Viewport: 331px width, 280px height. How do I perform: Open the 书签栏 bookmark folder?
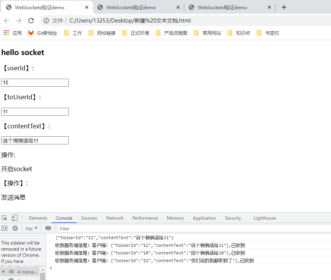[268, 33]
